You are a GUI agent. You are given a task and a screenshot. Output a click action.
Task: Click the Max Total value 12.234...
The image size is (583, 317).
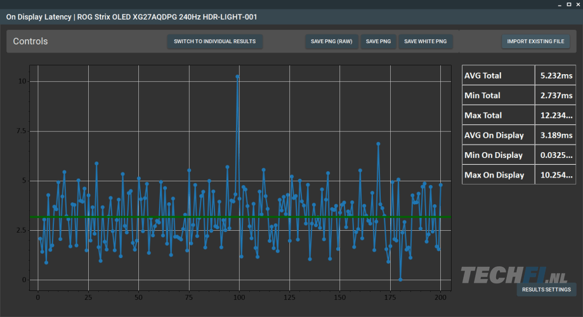[x=556, y=115]
